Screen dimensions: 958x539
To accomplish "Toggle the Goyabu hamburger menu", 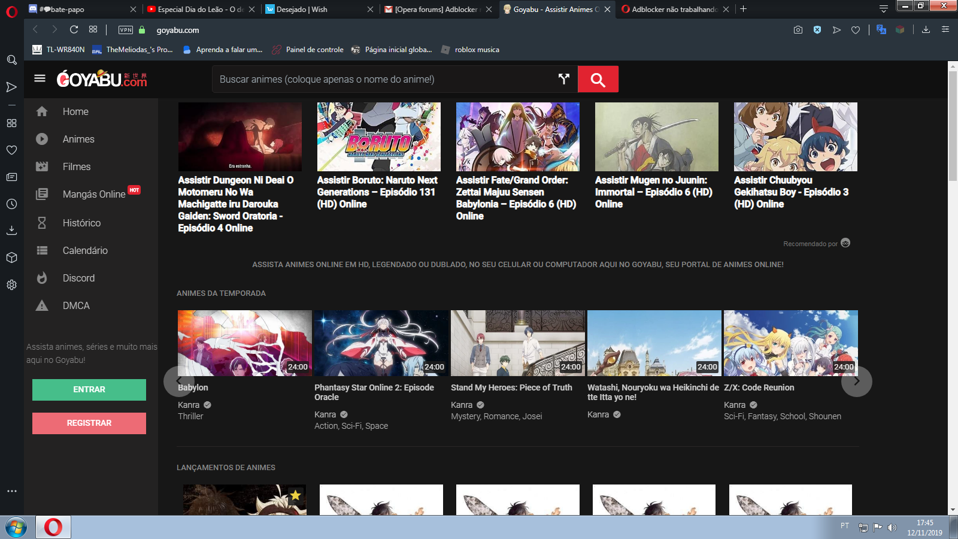I will tap(40, 78).
